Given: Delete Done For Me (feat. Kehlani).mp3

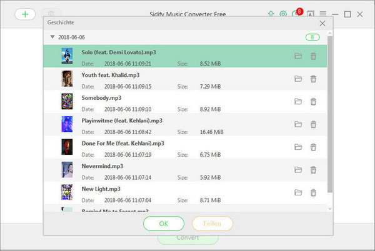Looking at the screenshot, I should click(313, 147).
